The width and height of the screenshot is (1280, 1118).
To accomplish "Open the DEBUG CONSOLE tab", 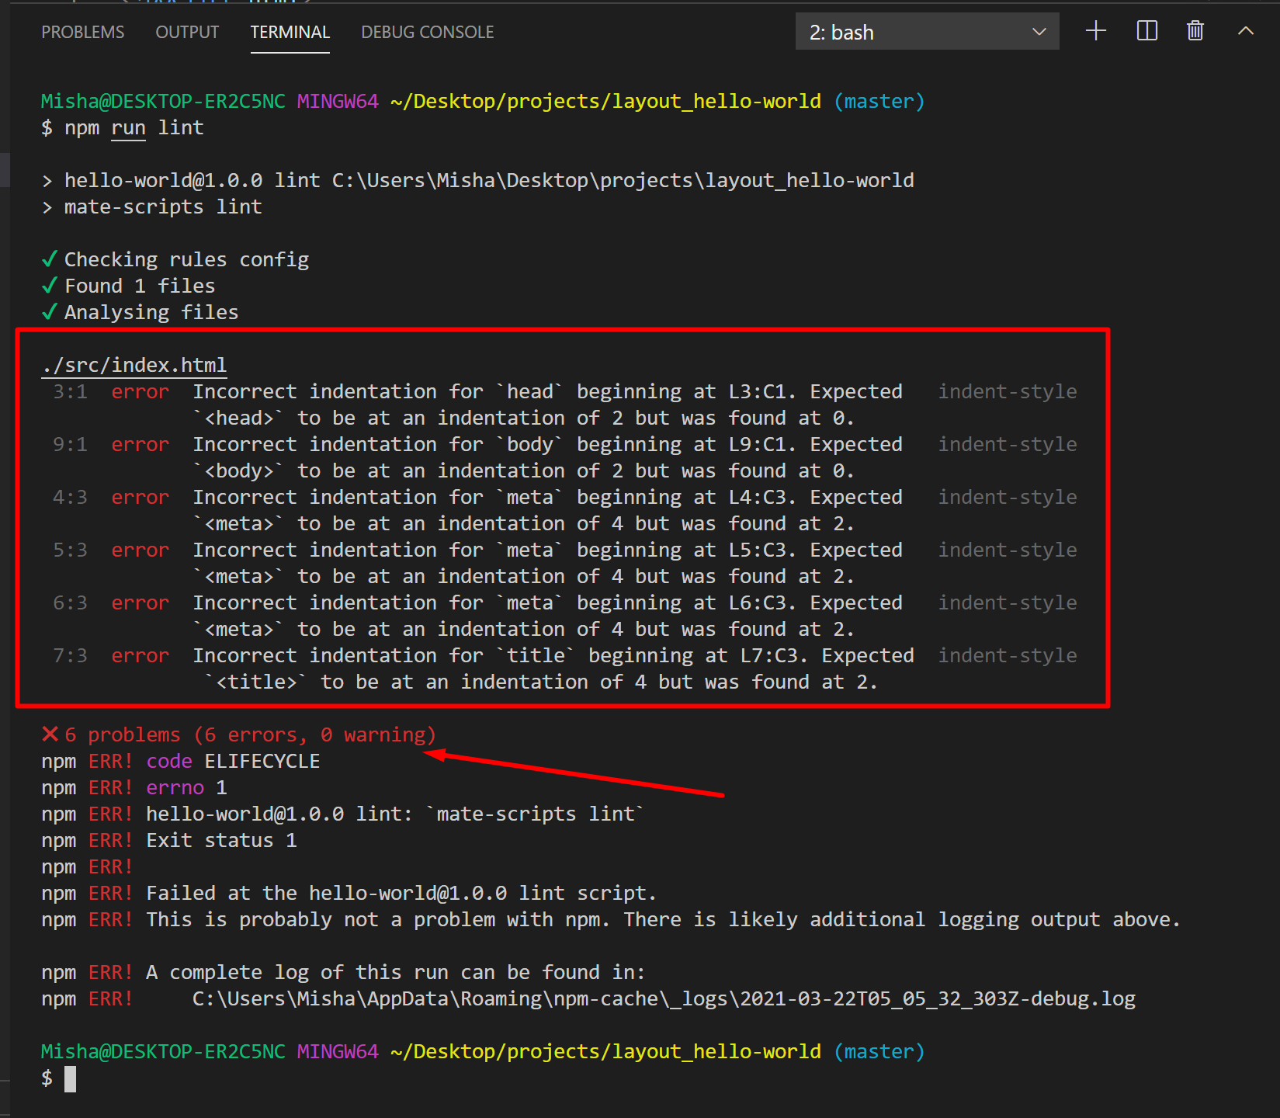I will (x=427, y=32).
